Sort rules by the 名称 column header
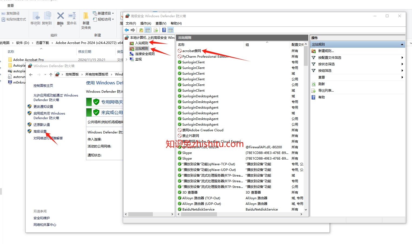This screenshot has height=244, width=412. [181, 45]
